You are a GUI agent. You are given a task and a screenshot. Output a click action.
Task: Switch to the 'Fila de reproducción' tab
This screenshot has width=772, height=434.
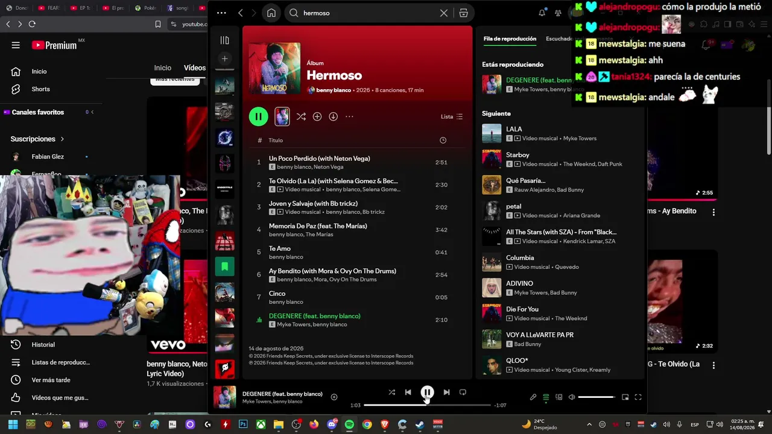(510, 39)
